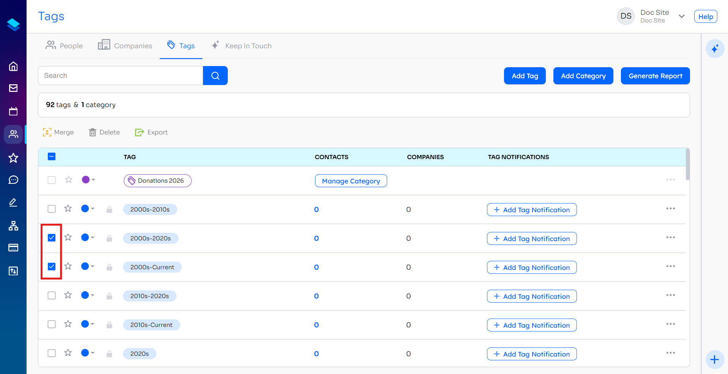This screenshot has height=374, width=728.
Task: Check the 2010s-2020s row checkbox
Action: click(52, 295)
